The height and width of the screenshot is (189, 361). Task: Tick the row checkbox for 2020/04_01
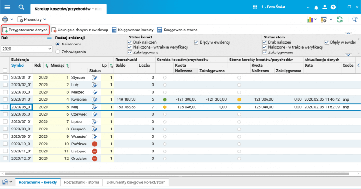point(5,99)
